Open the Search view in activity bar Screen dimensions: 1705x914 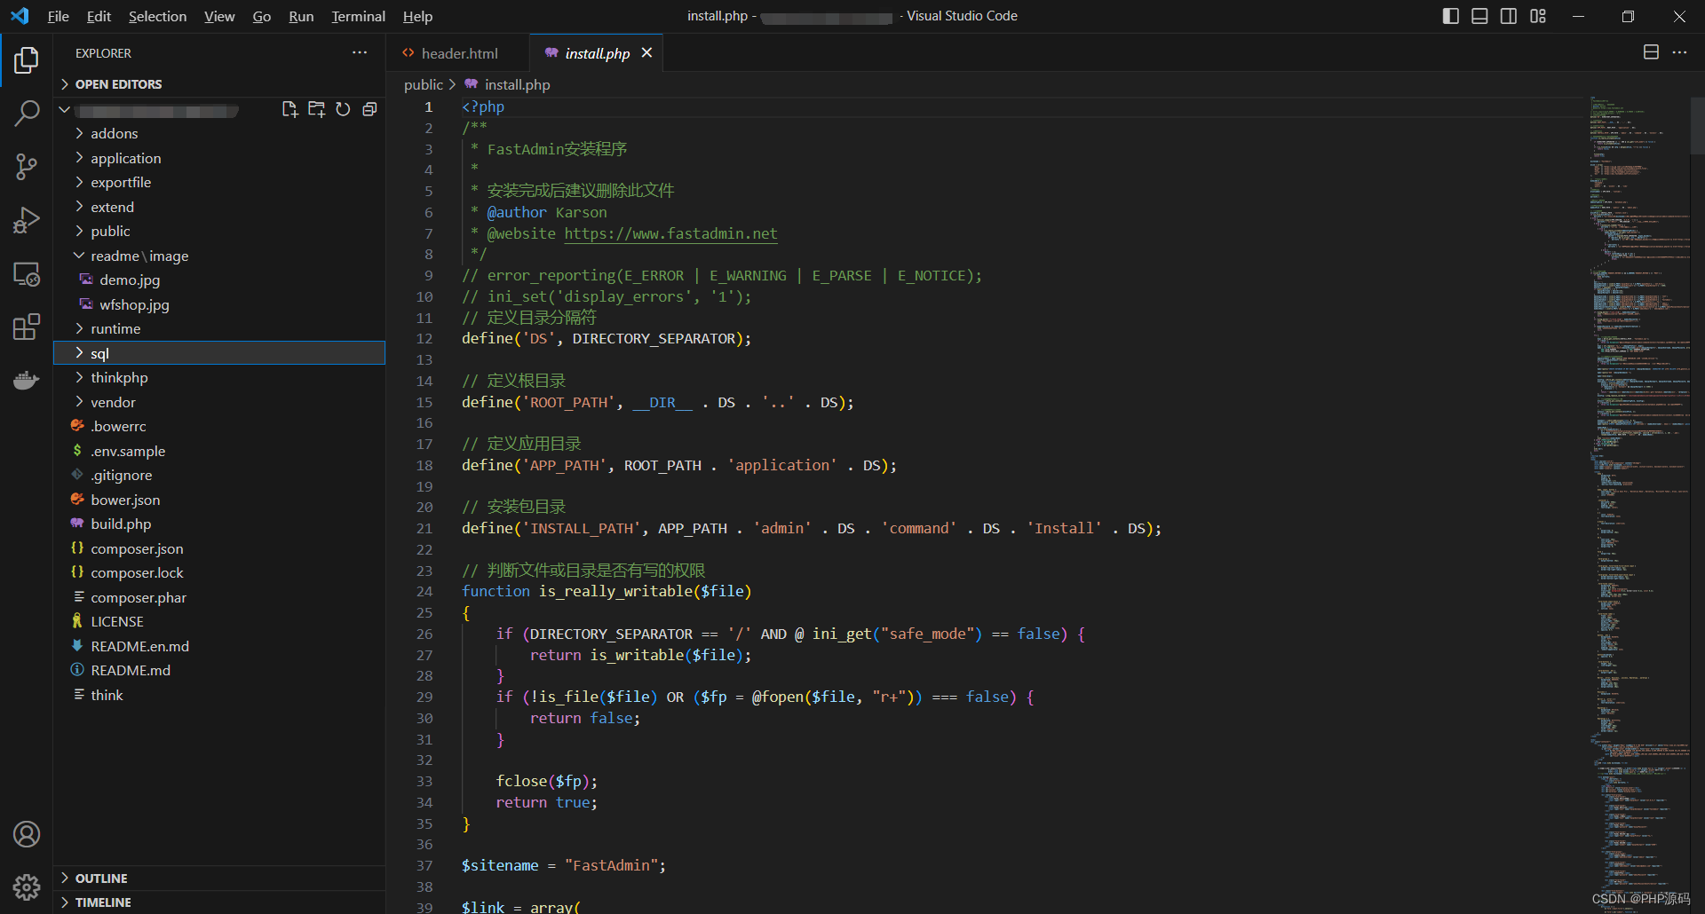pos(27,114)
